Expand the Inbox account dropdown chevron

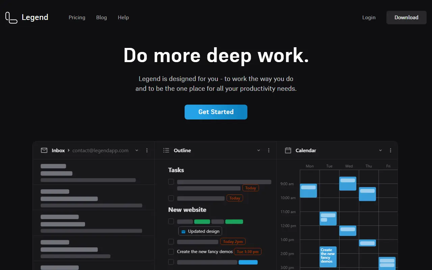(x=137, y=151)
